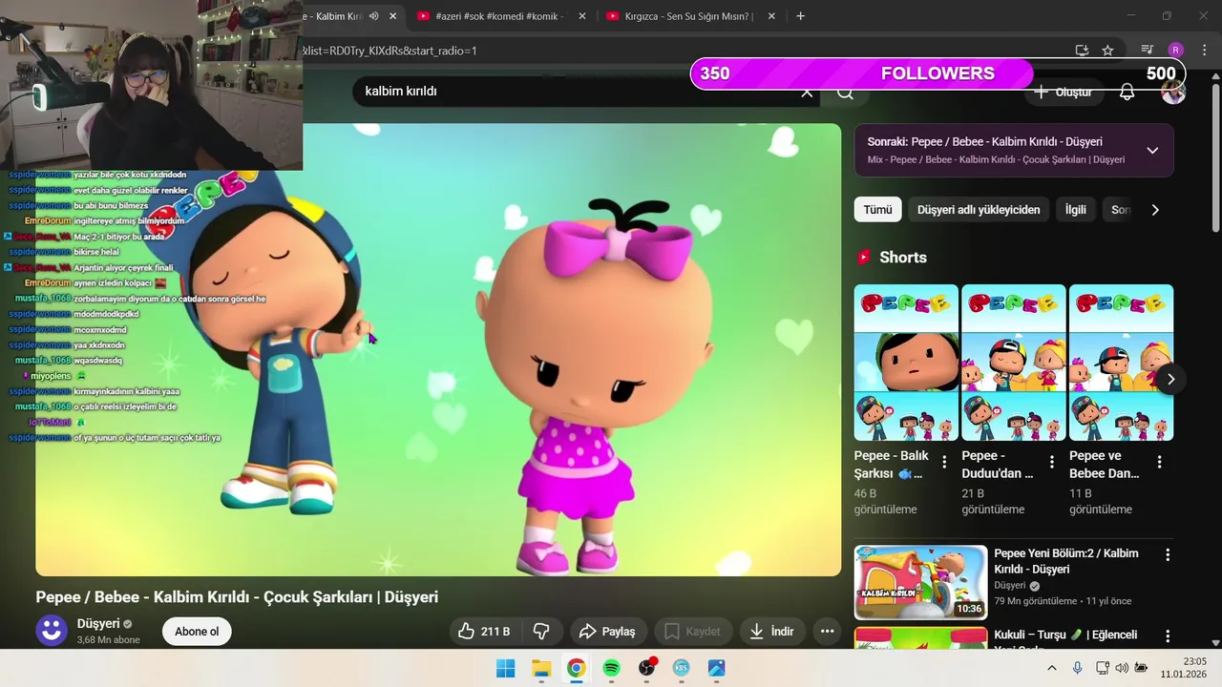The height and width of the screenshot is (687, 1222).
Task: Open volume control in system tray
Action: tap(1122, 668)
